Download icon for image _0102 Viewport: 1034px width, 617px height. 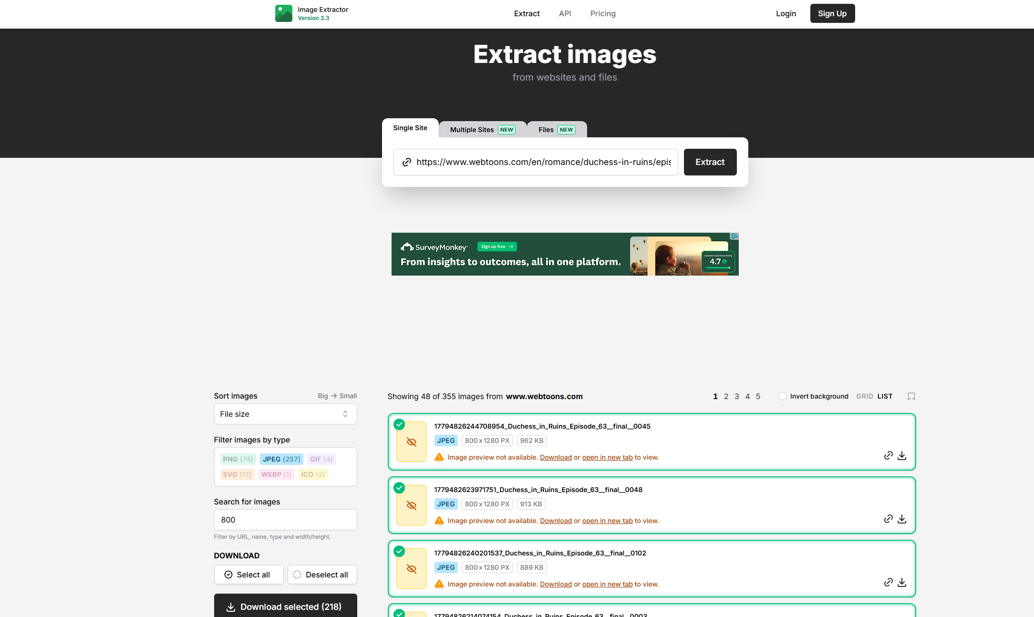pos(902,582)
